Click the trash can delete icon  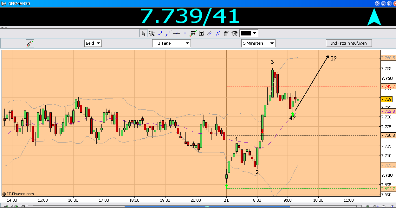[226, 33]
